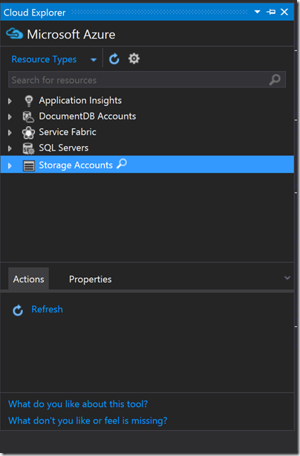Click the search icon beside Storage Accounts
Viewport: 300px width, 456px height.
122,164
